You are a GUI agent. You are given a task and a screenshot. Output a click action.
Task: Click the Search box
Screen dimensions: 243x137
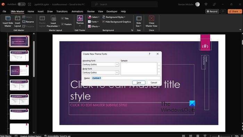click(x=124, y=4)
